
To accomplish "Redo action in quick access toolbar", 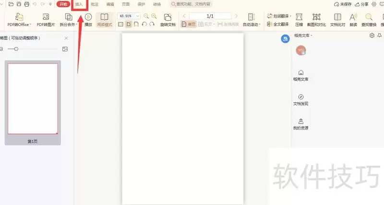I will tap(43, 4).
